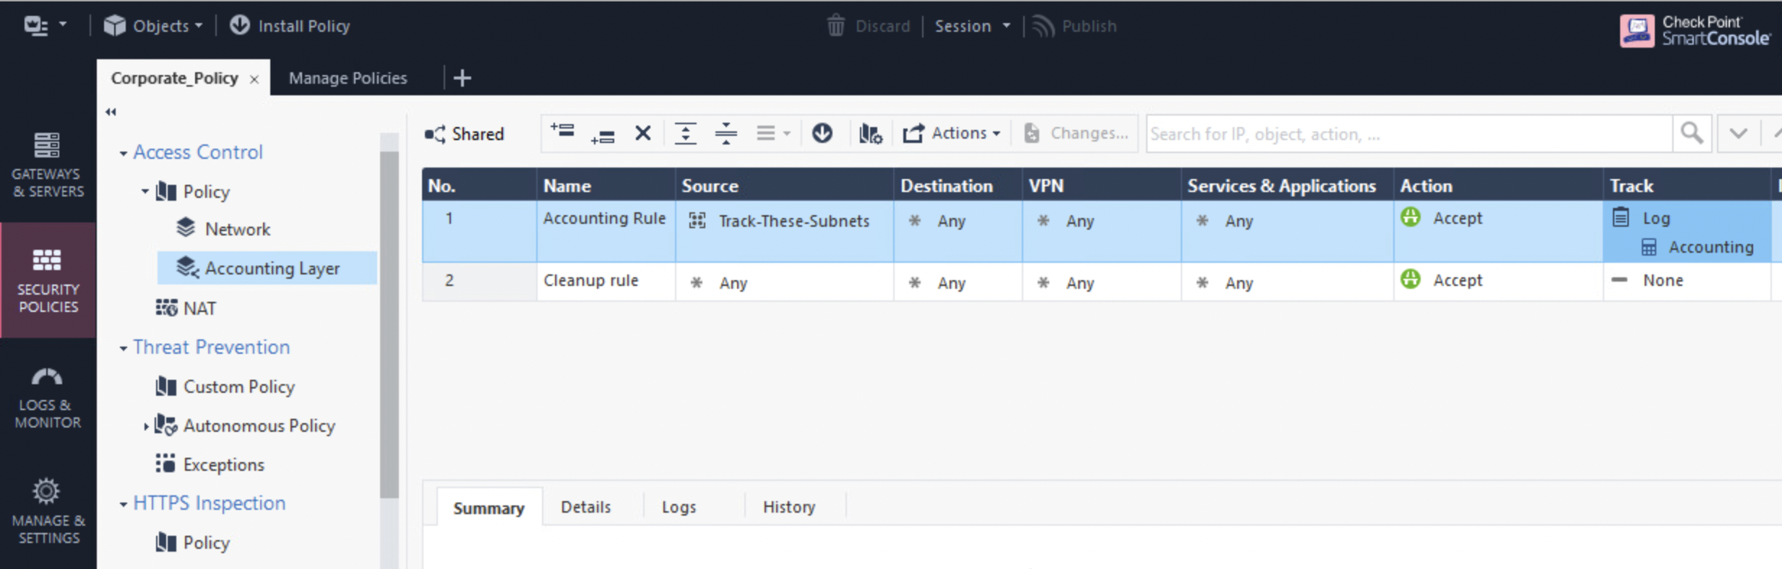Collapse the Access Control tree section
1782x569 pixels.
click(x=124, y=153)
